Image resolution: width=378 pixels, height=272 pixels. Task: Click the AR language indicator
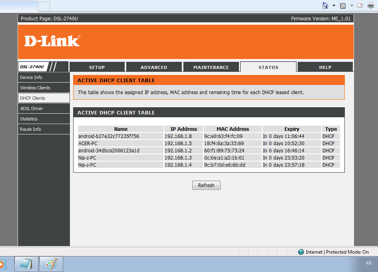368,263
